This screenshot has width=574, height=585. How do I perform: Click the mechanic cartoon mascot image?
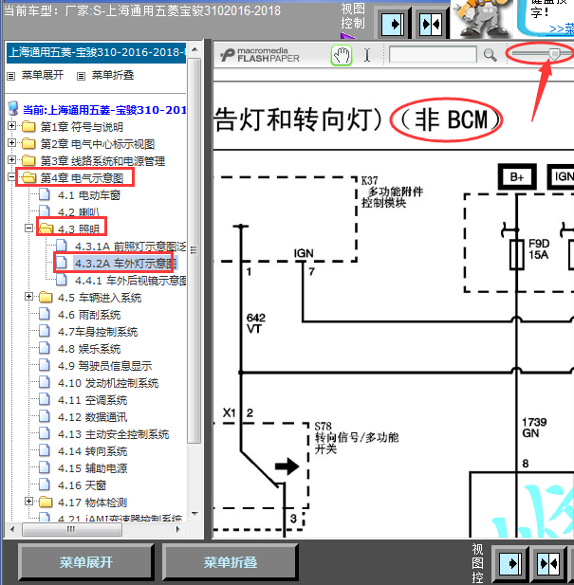(x=481, y=18)
